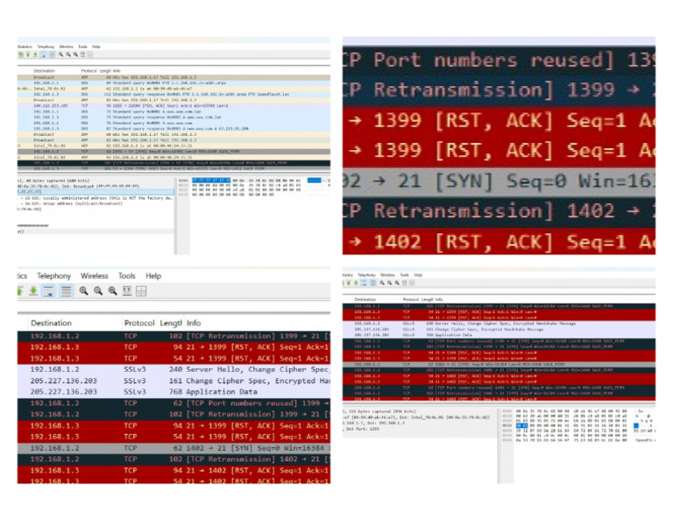This screenshot has width=673, height=521.
Task: Click resize columns icon in large-text Wireshark window
Action: [127, 291]
